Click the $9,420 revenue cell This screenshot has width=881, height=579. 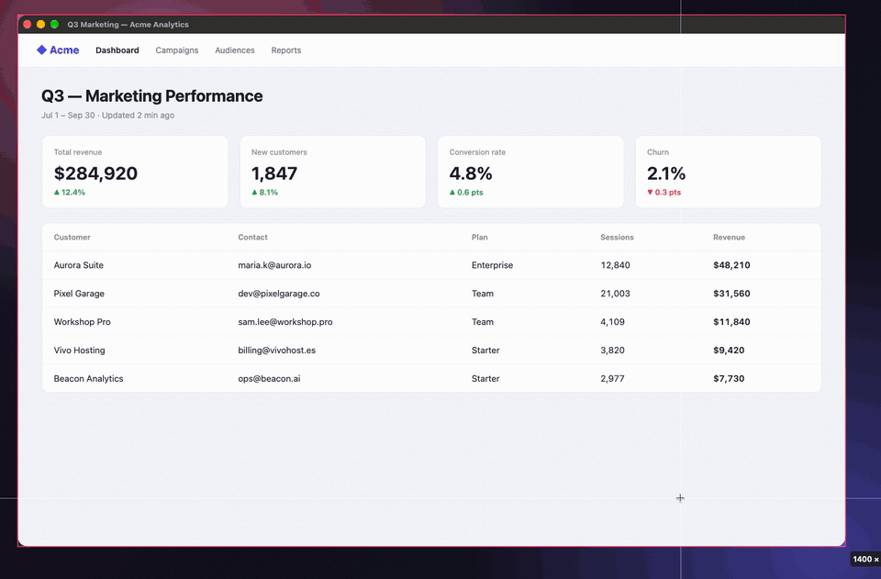coord(729,351)
